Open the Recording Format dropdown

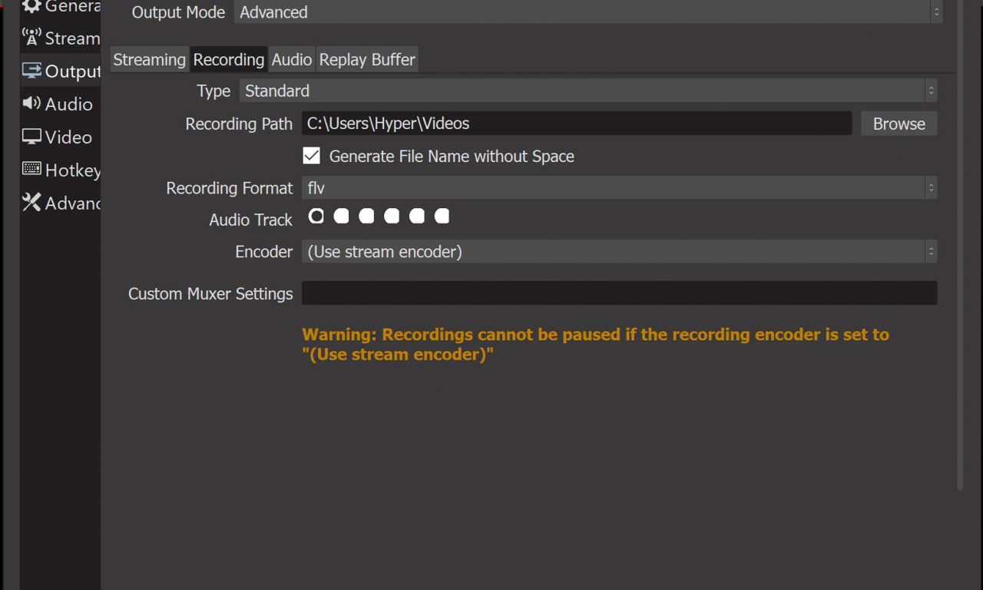(x=618, y=188)
